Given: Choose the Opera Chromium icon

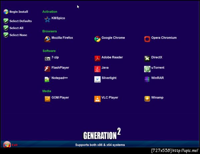Looking at the screenshot, I should click(x=147, y=39).
